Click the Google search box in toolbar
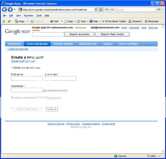 [136, 10]
